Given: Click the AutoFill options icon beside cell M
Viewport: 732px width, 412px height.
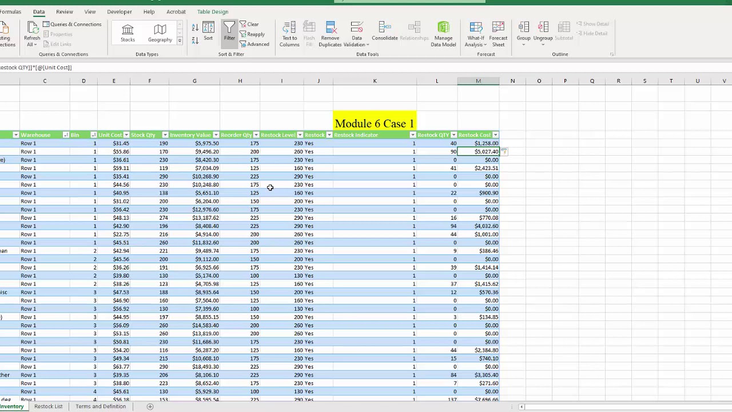Looking at the screenshot, I should (x=504, y=152).
